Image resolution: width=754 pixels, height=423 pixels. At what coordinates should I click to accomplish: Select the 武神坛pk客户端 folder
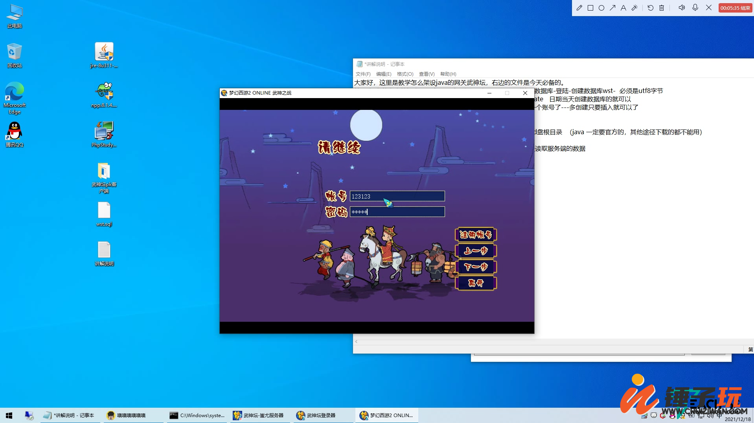point(104,178)
